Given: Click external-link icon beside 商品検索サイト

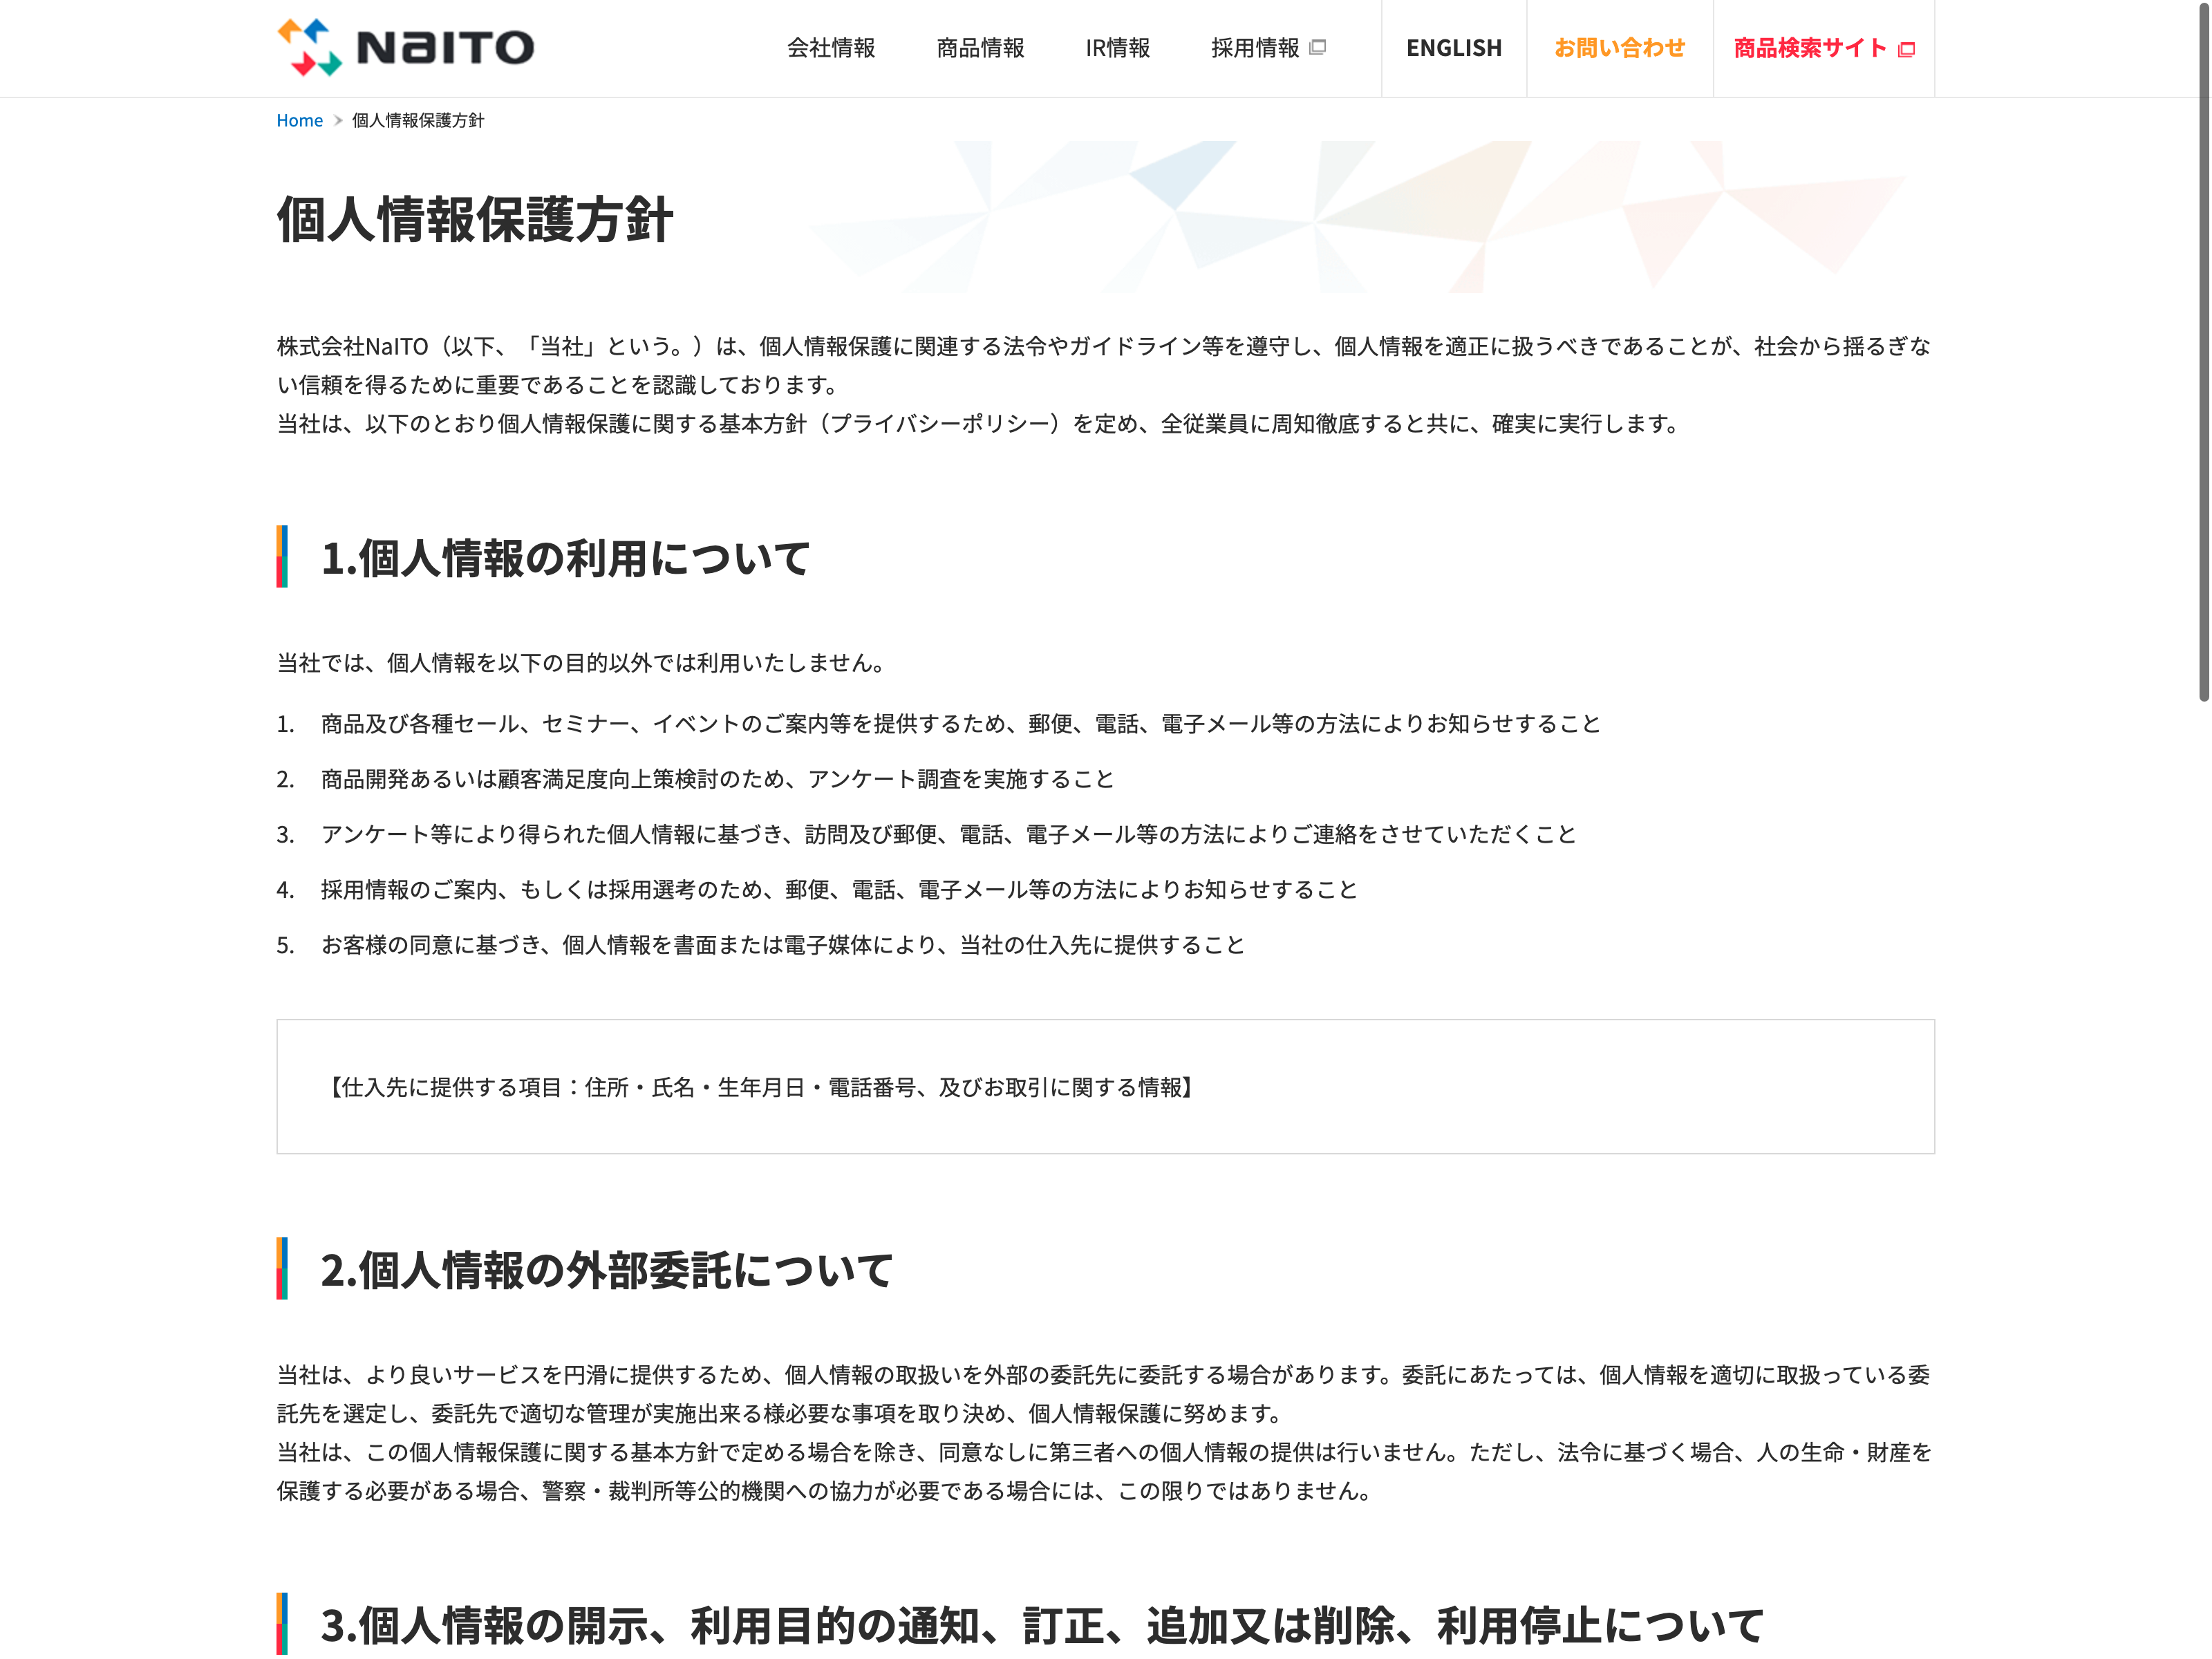Looking at the screenshot, I should click(1906, 49).
